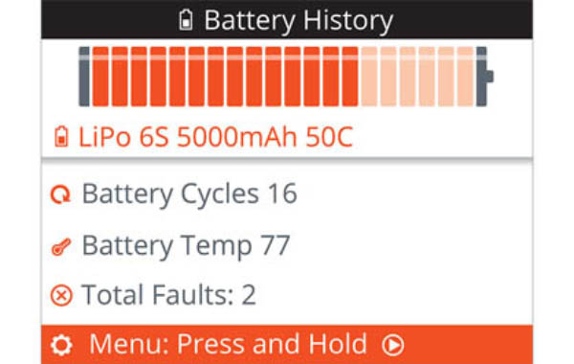Click the small battery icon beside LiPo

pos(61,136)
